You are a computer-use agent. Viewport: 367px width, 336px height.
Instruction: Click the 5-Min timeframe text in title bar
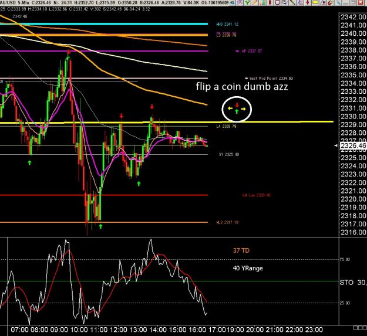23,3
